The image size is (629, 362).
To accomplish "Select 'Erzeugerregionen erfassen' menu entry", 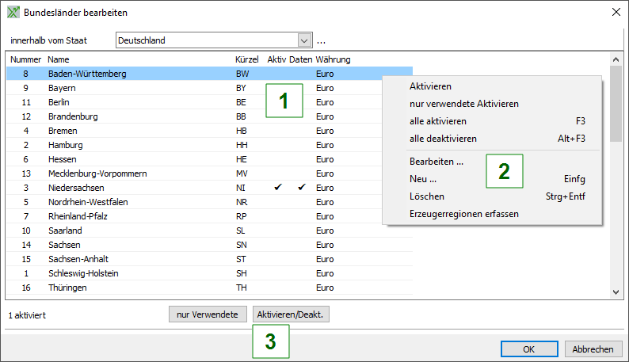I will click(463, 214).
